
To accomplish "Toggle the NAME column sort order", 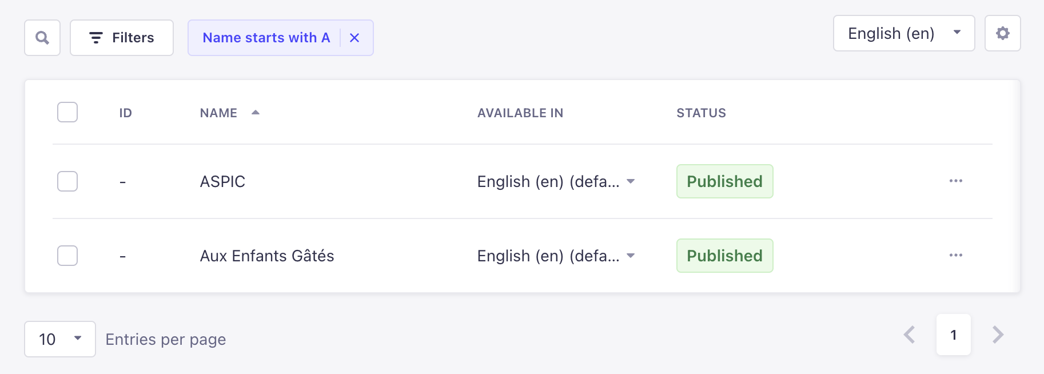I will 256,112.
